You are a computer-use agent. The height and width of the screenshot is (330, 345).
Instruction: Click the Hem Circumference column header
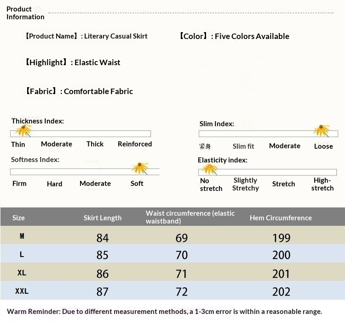pos(281,218)
